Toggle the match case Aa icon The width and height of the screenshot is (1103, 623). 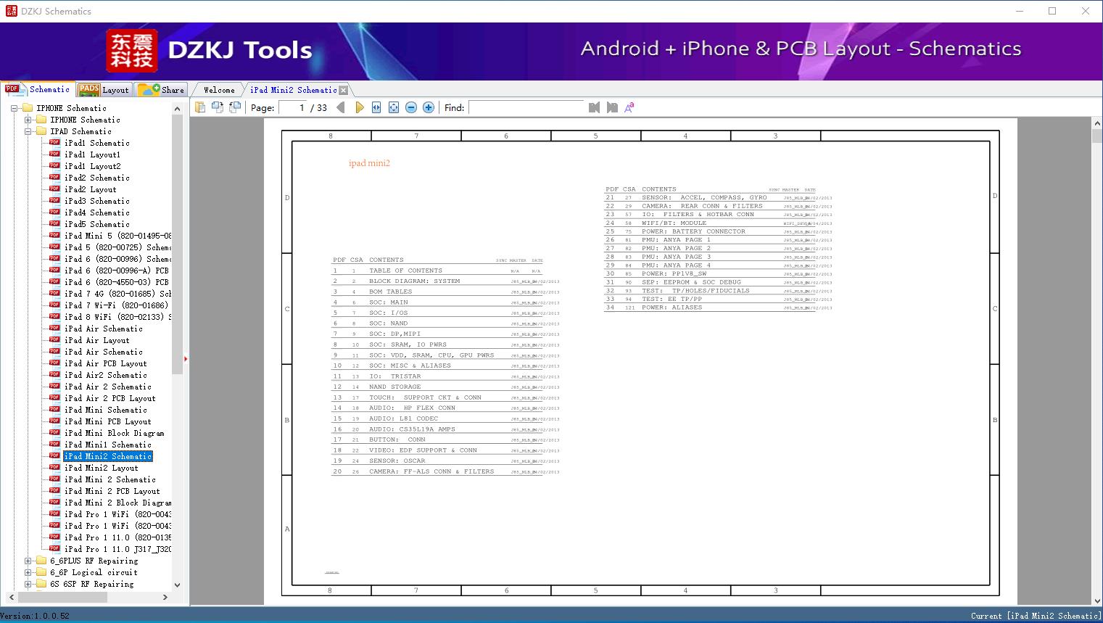click(629, 107)
